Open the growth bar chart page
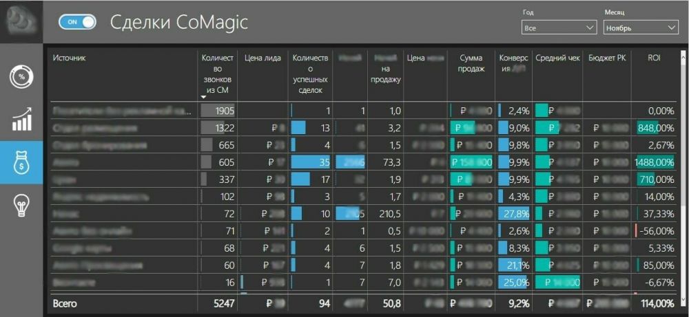Viewport: 689px width, 317px height. [21, 120]
